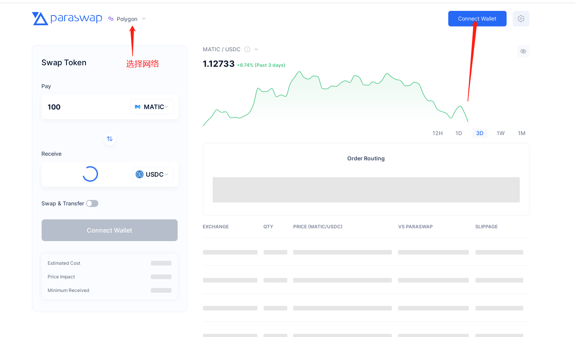
Task: Click the grey Connect Wallet swap button
Action: pos(110,230)
